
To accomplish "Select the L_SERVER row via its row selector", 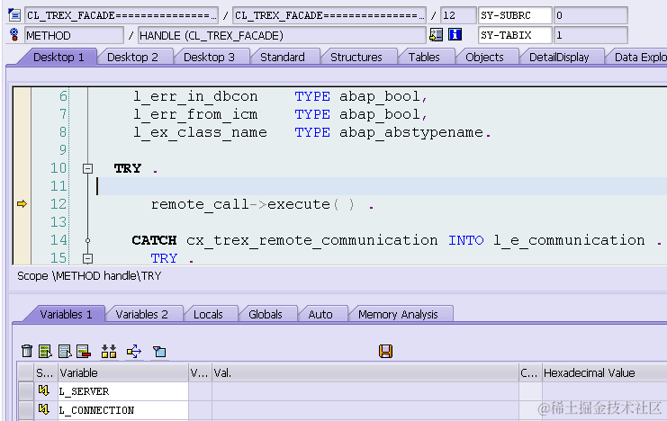I will [x=26, y=390].
